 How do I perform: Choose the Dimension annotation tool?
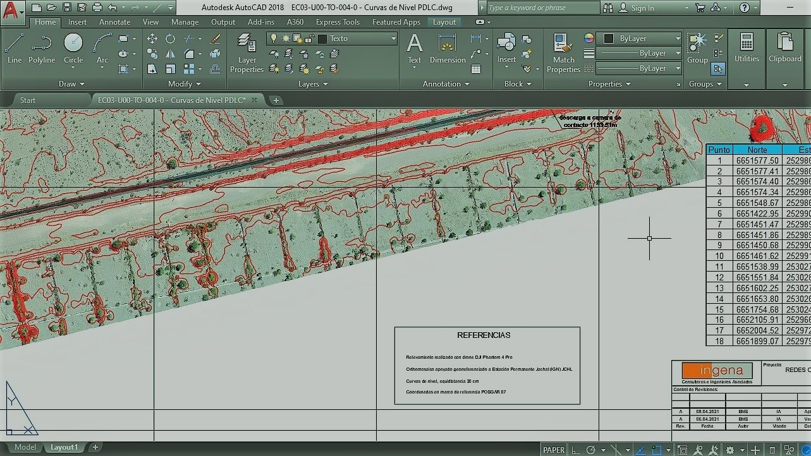(x=448, y=49)
